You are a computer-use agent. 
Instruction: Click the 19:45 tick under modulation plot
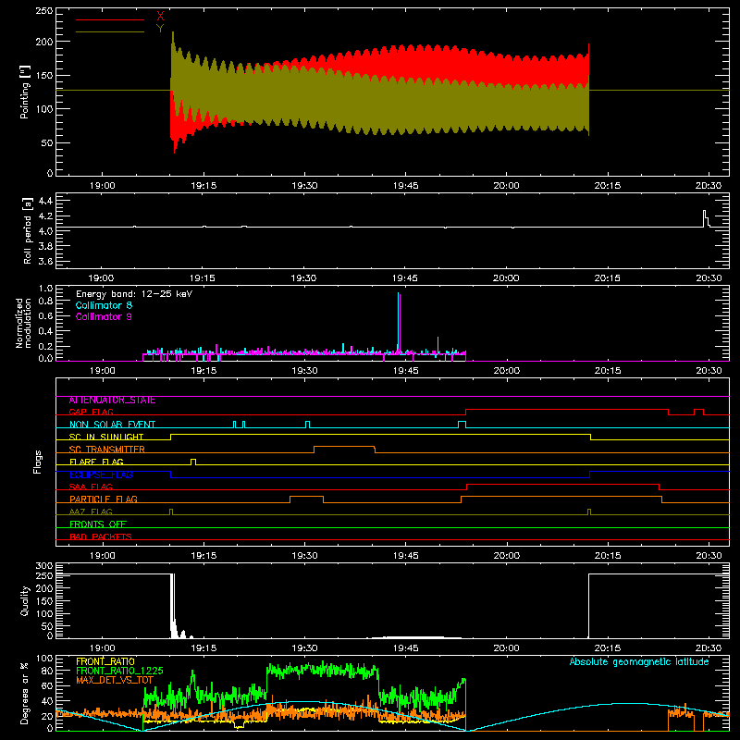click(x=405, y=371)
